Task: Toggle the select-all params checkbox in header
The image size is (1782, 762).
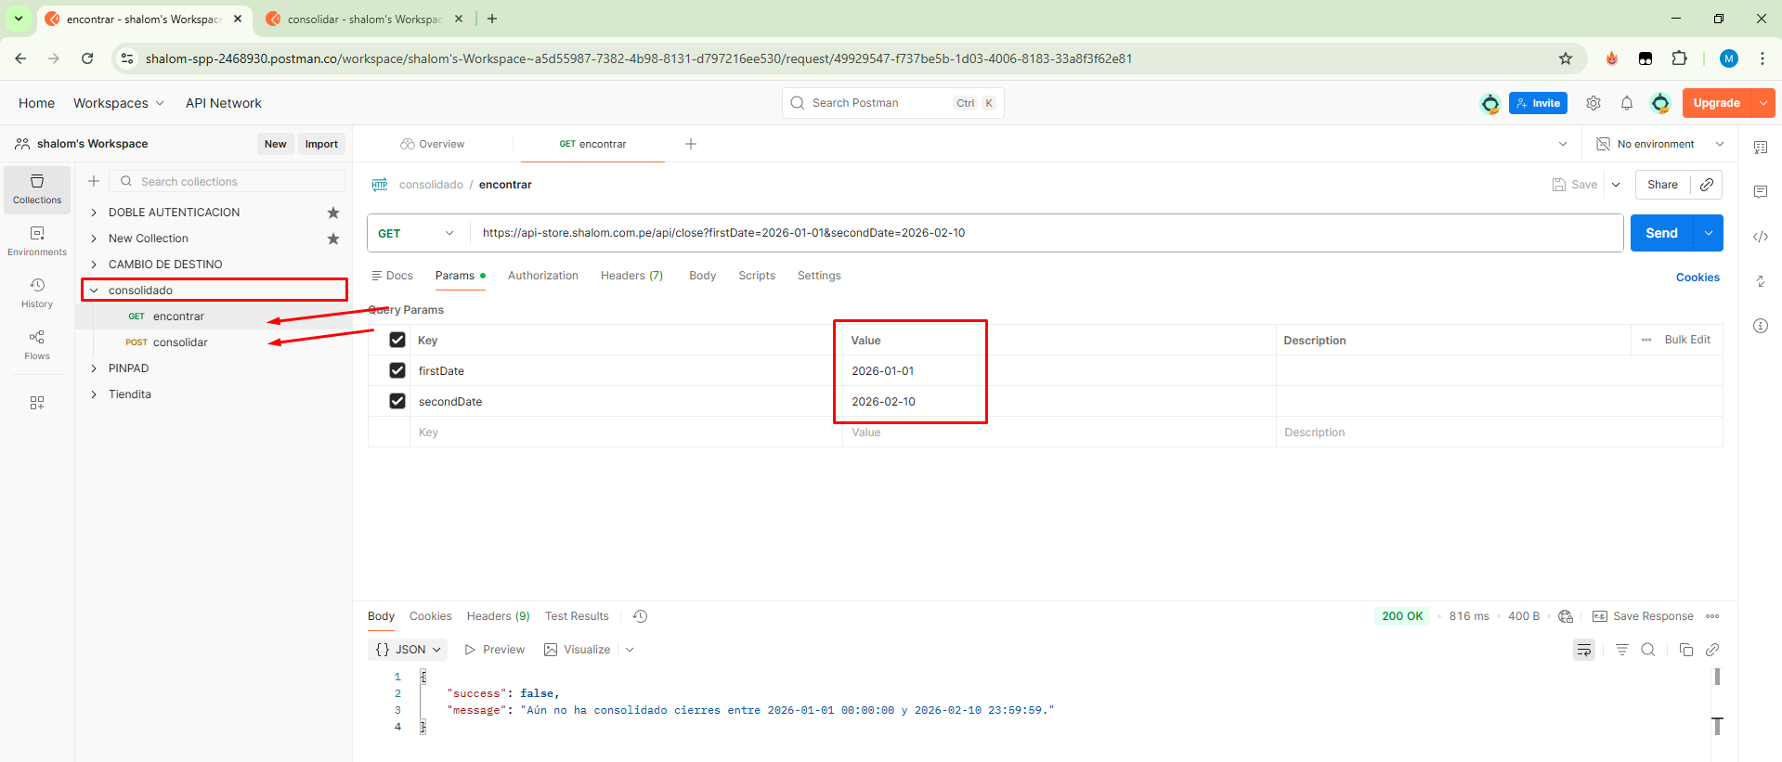Action: pyautogui.click(x=397, y=340)
